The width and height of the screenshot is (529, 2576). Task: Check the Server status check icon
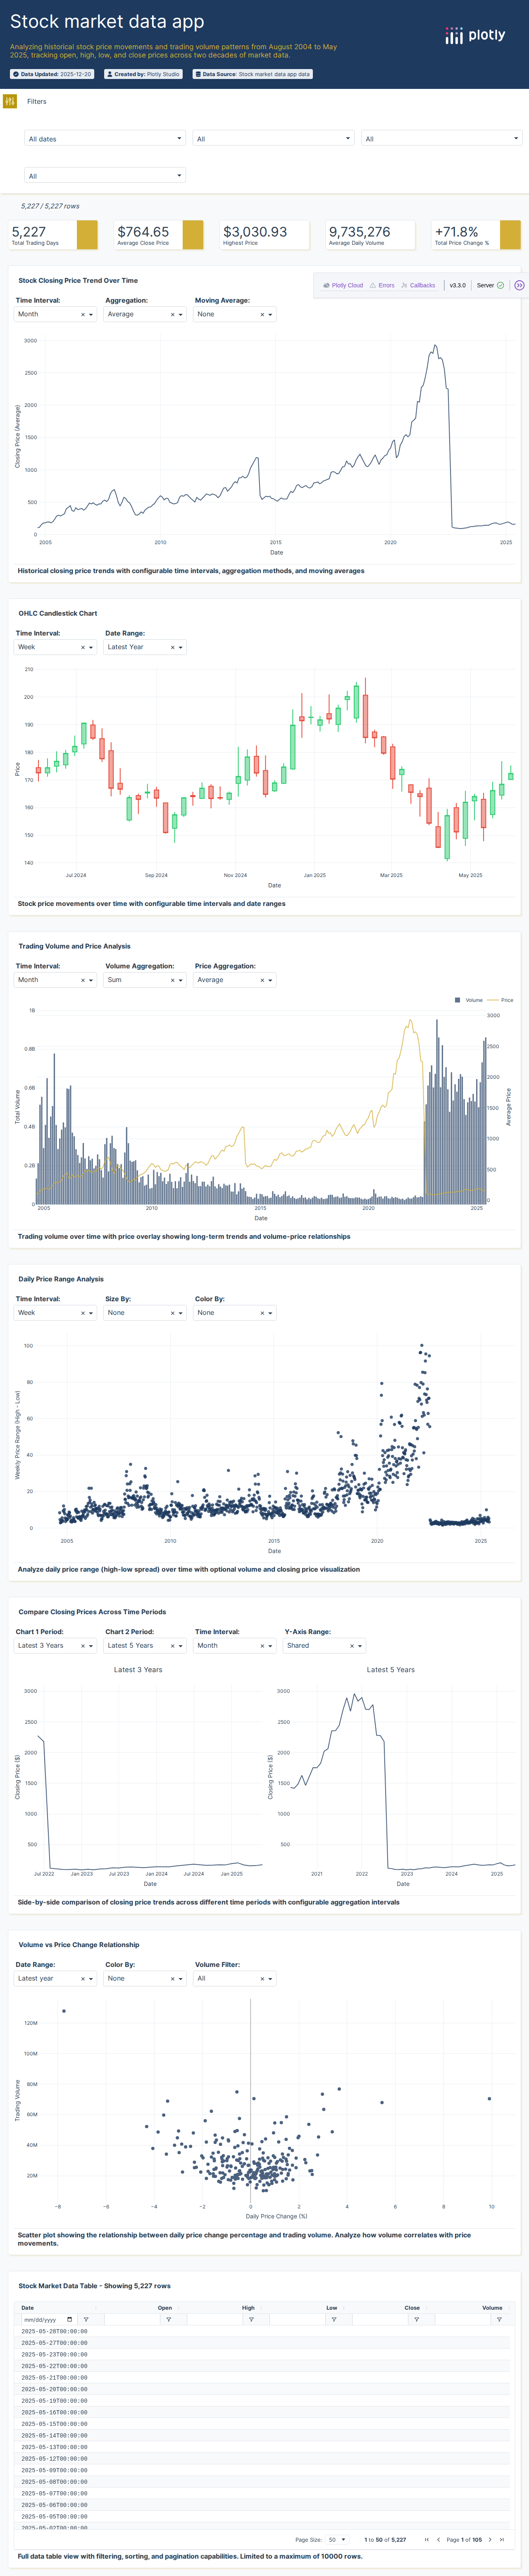500,285
